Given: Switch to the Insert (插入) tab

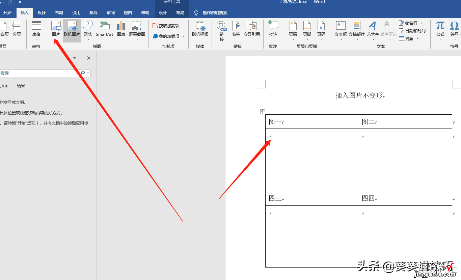Looking at the screenshot, I should pyautogui.click(x=25, y=13).
